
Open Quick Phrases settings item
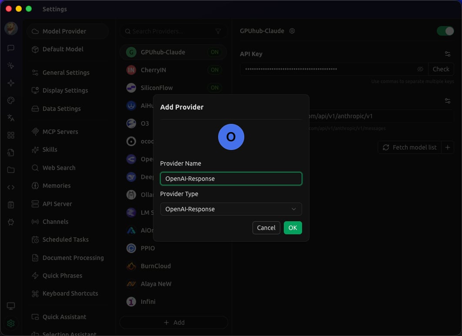click(67, 276)
